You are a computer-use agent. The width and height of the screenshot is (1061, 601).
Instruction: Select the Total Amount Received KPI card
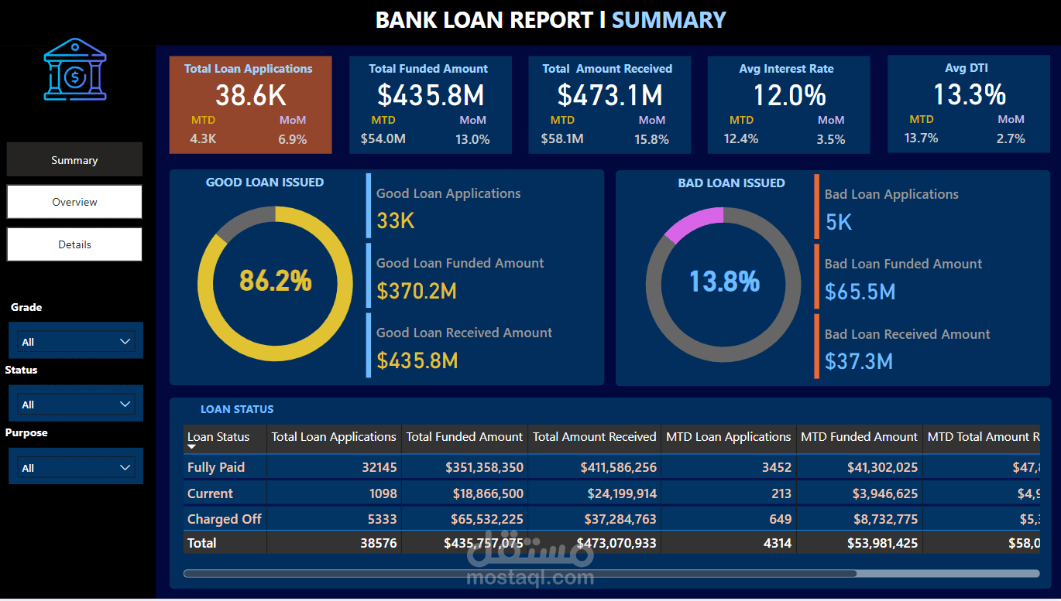click(x=609, y=104)
